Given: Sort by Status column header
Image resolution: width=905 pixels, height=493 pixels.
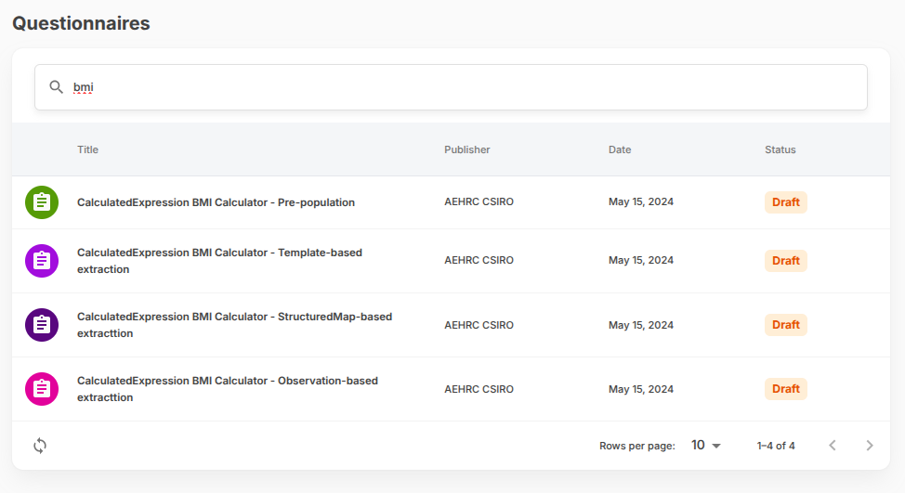Looking at the screenshot, I should pyautogui.click(x=780, y=149).
